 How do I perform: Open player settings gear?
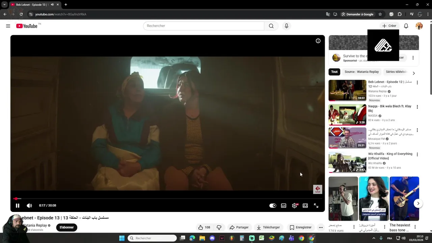point(295,206)
